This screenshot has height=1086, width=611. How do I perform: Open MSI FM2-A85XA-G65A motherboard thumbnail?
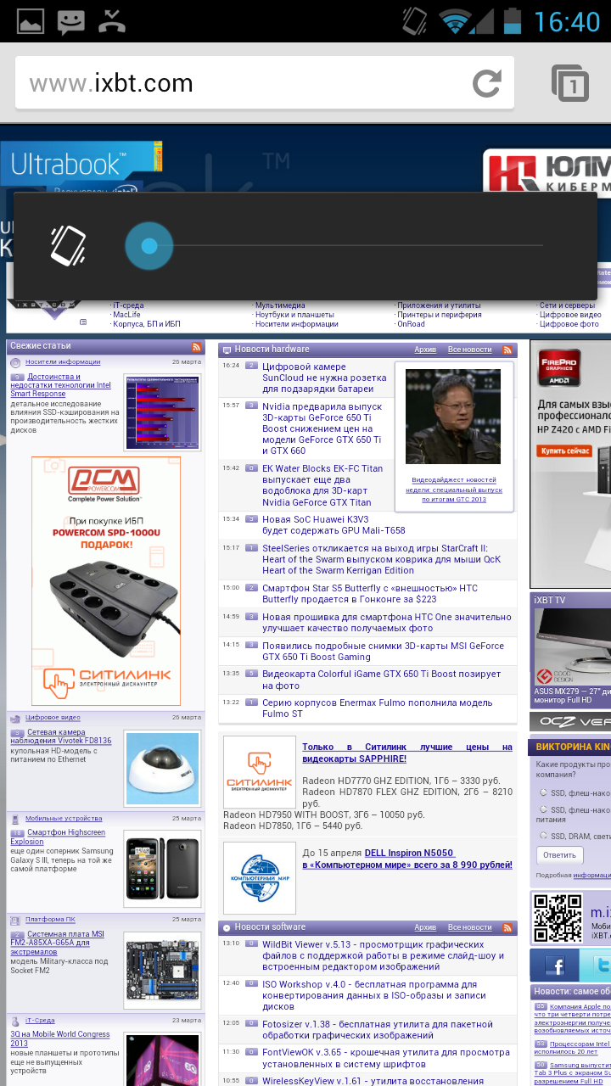pyautogui.click(x=162, y=969)
